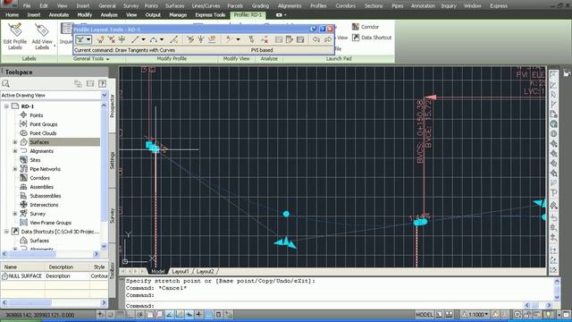
Task: Toggle Snap Mode in status bar
Action: coord(111,314)
